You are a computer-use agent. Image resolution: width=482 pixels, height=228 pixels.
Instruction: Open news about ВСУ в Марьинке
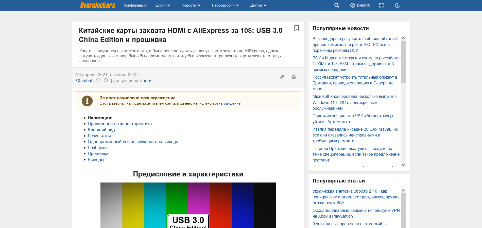tap(356, 64)
